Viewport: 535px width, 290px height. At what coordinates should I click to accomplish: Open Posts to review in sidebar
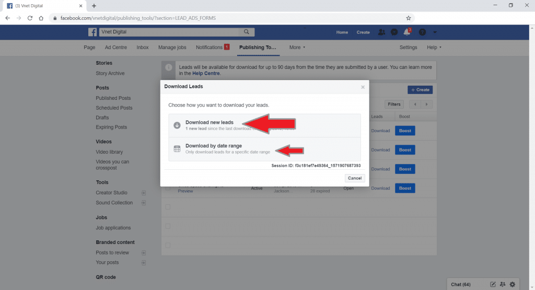[112, 253]
